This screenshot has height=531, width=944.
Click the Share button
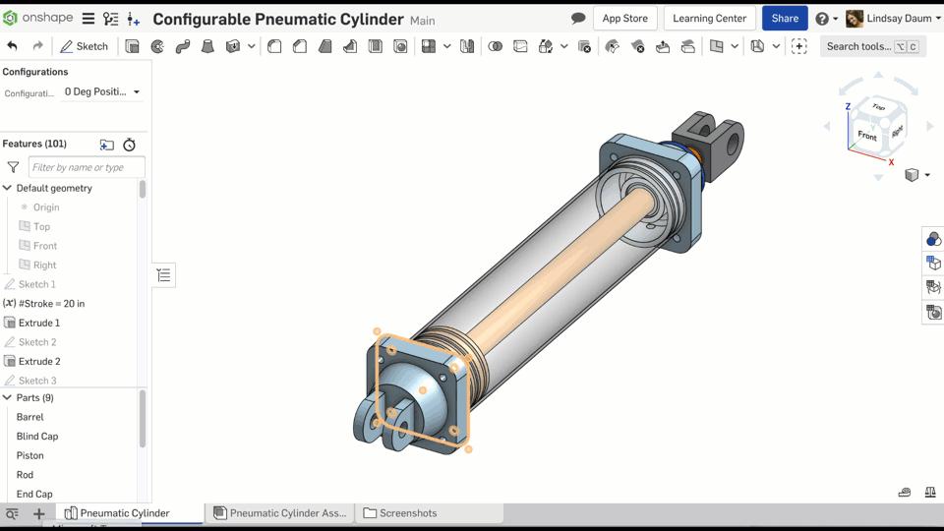tap(784, 18)
